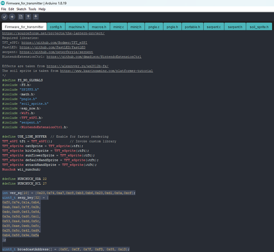Click the sunflowerSprite declaration line

point(49,156)
